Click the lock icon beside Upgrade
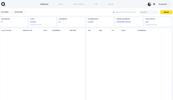173x100 pixels. [114, 12]
